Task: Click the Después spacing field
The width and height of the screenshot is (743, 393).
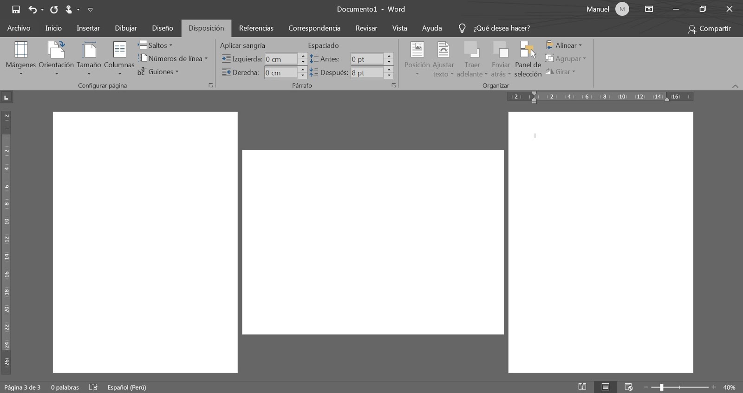Action: click(367, 73)
